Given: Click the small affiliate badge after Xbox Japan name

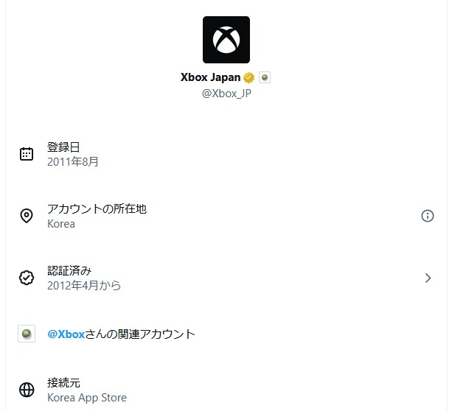Looking at the screenshot, I should [x=265, y=77].
